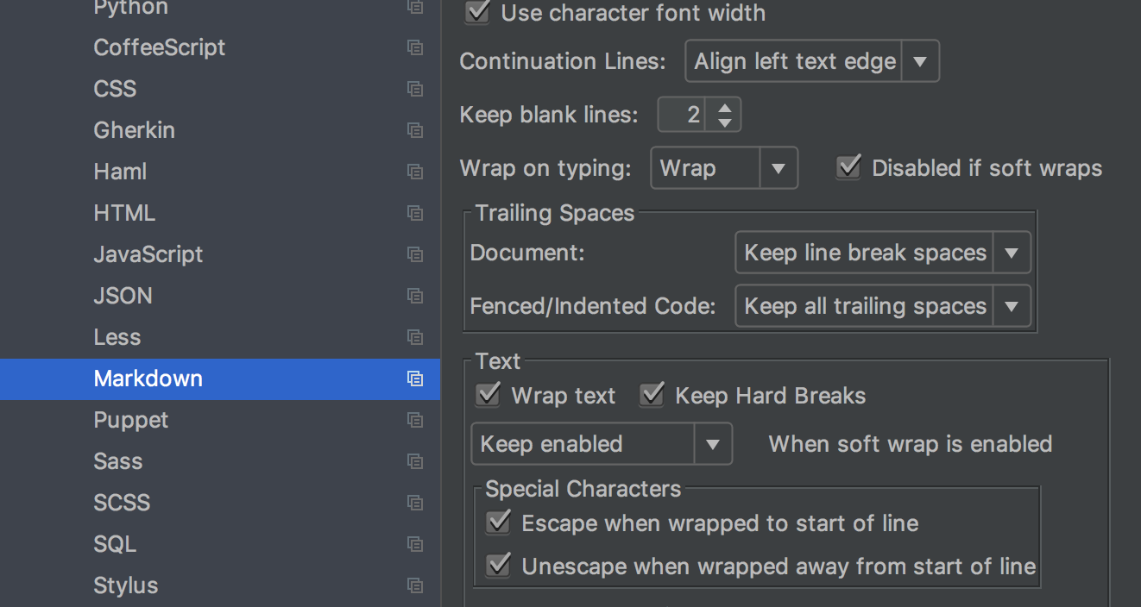Disable the Keep Hard Breaks checkbox
Image resolution: width=1141 pixels, height=607 pixels.
click(652, 395)
